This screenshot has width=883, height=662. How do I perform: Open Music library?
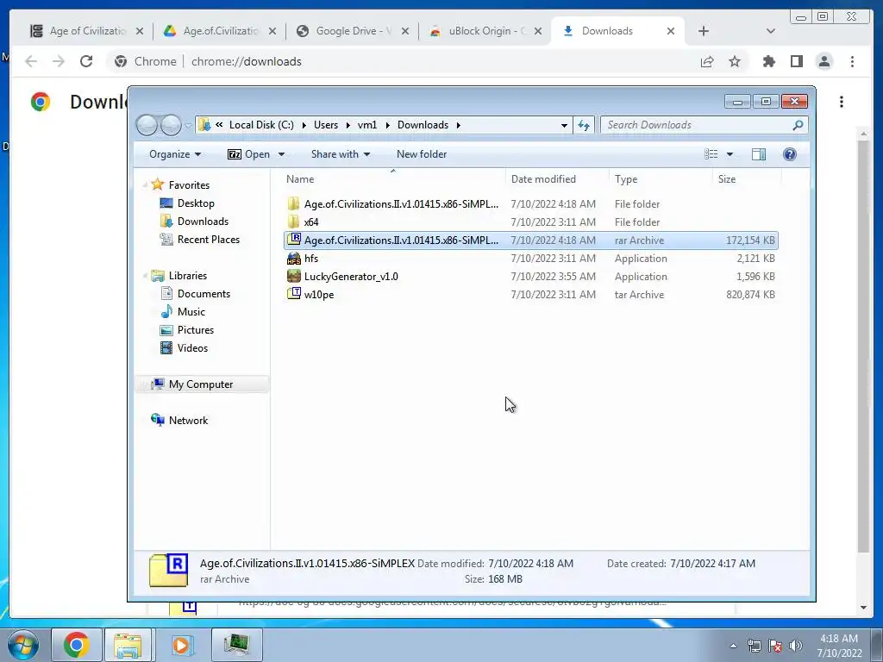point(183,311)
